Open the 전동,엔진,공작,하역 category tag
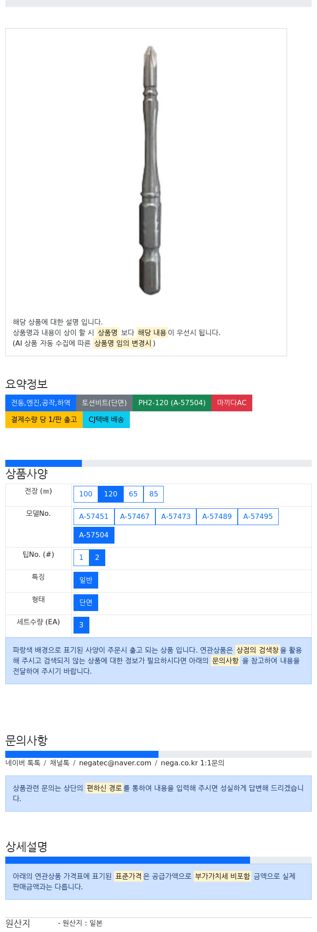 (41, 403)
